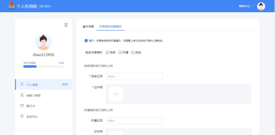This screenshot has height=135, width=275.
Task: Collapse sidebar using the list menu icon
Action: (x=66, y=25)
